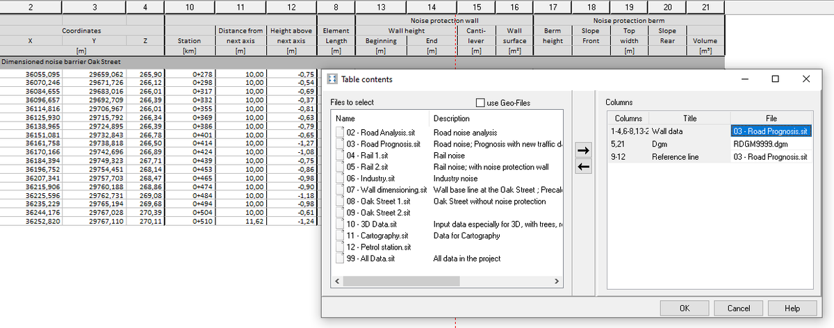The height and width of the screenshot is (328, 834).
Task: Close the Table contents dialog
Action: pos(806,79)
